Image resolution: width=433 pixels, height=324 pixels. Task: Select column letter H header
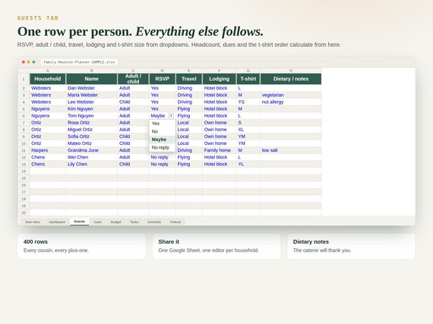pyautogui.click(x=291, y=71)
